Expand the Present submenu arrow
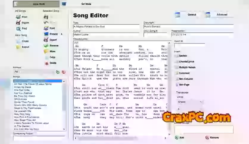The height and width of the screenshot is (144, 249). 62,34
